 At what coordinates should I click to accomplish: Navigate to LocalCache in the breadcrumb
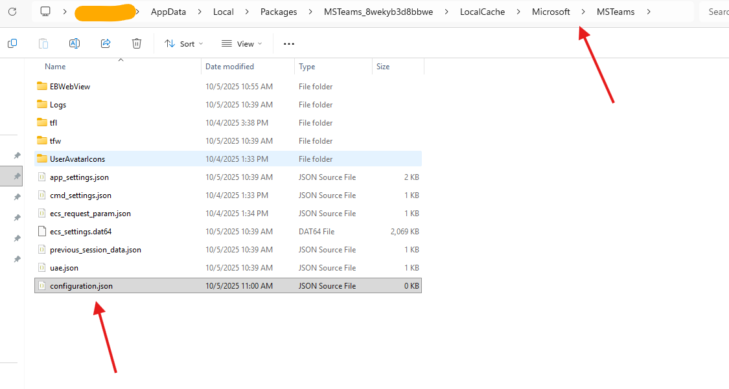coord(483,12)
